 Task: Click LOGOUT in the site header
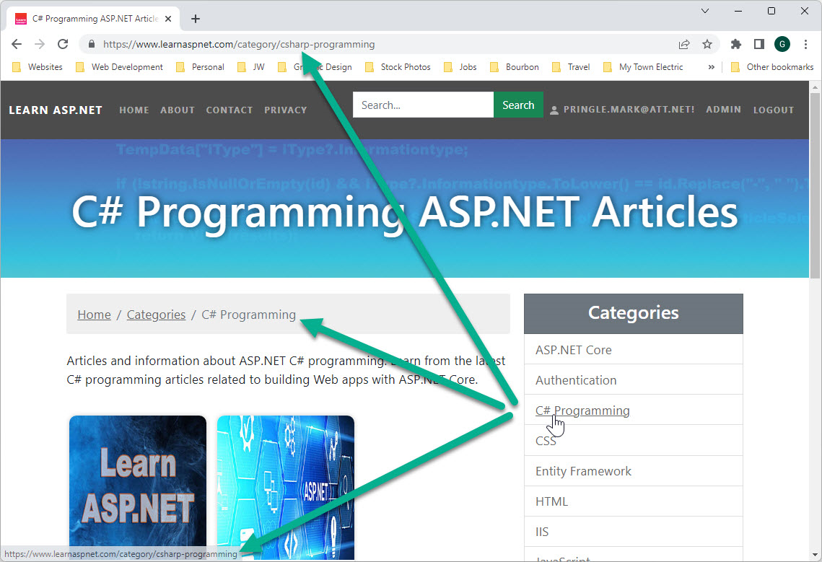click(774, 110)
